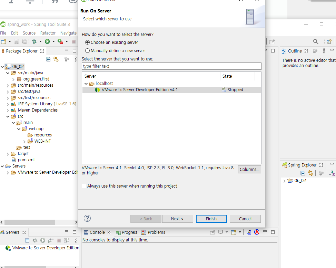Screen dimensions: 336x268
Task: Expand the org.green.first package
Action: point(13,79)
